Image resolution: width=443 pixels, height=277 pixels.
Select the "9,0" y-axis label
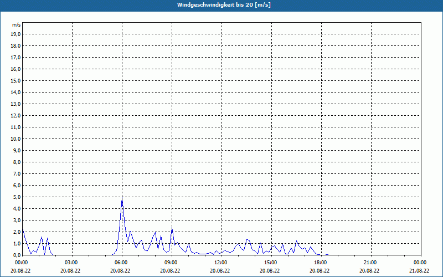tap(17, 150)
